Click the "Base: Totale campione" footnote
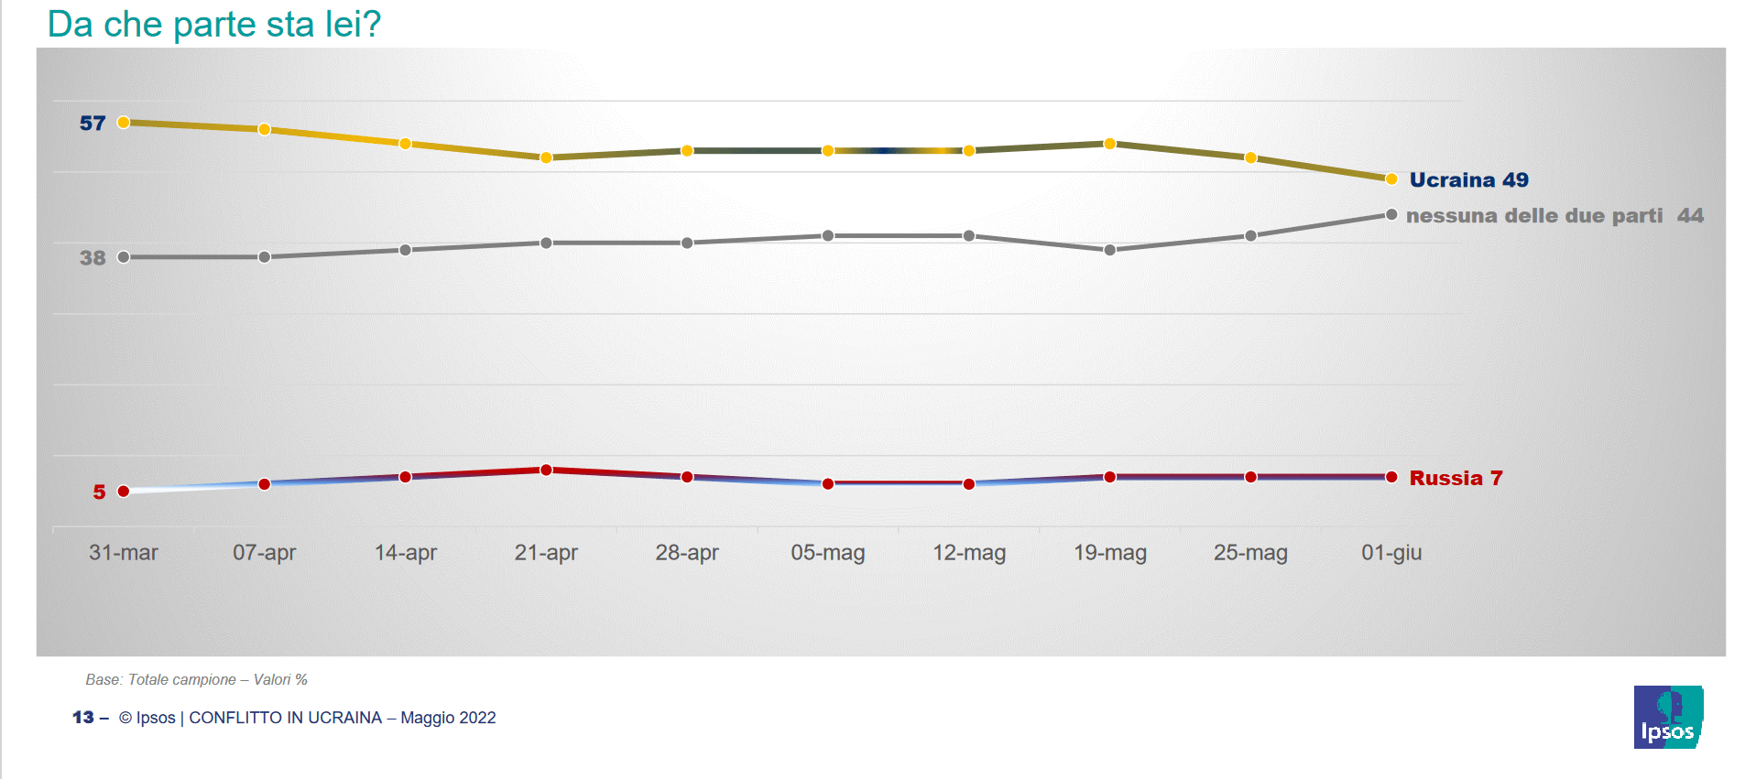 point(196,679)
